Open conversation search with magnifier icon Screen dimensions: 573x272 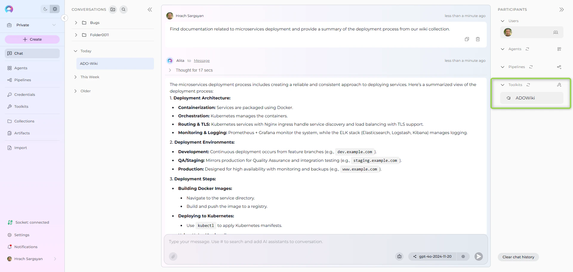(x=124, y=9)
